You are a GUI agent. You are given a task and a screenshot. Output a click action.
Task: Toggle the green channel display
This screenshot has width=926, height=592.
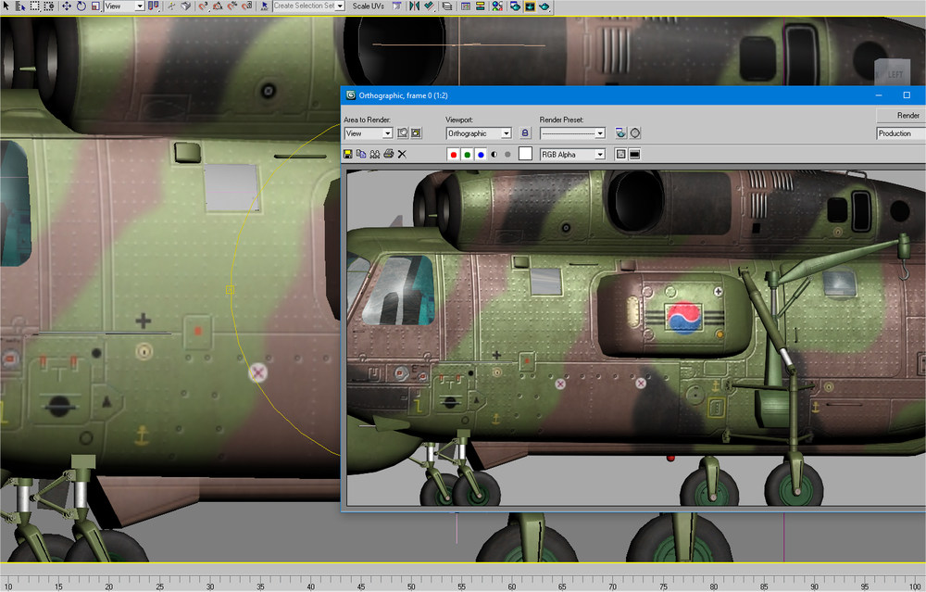[467, 154]
